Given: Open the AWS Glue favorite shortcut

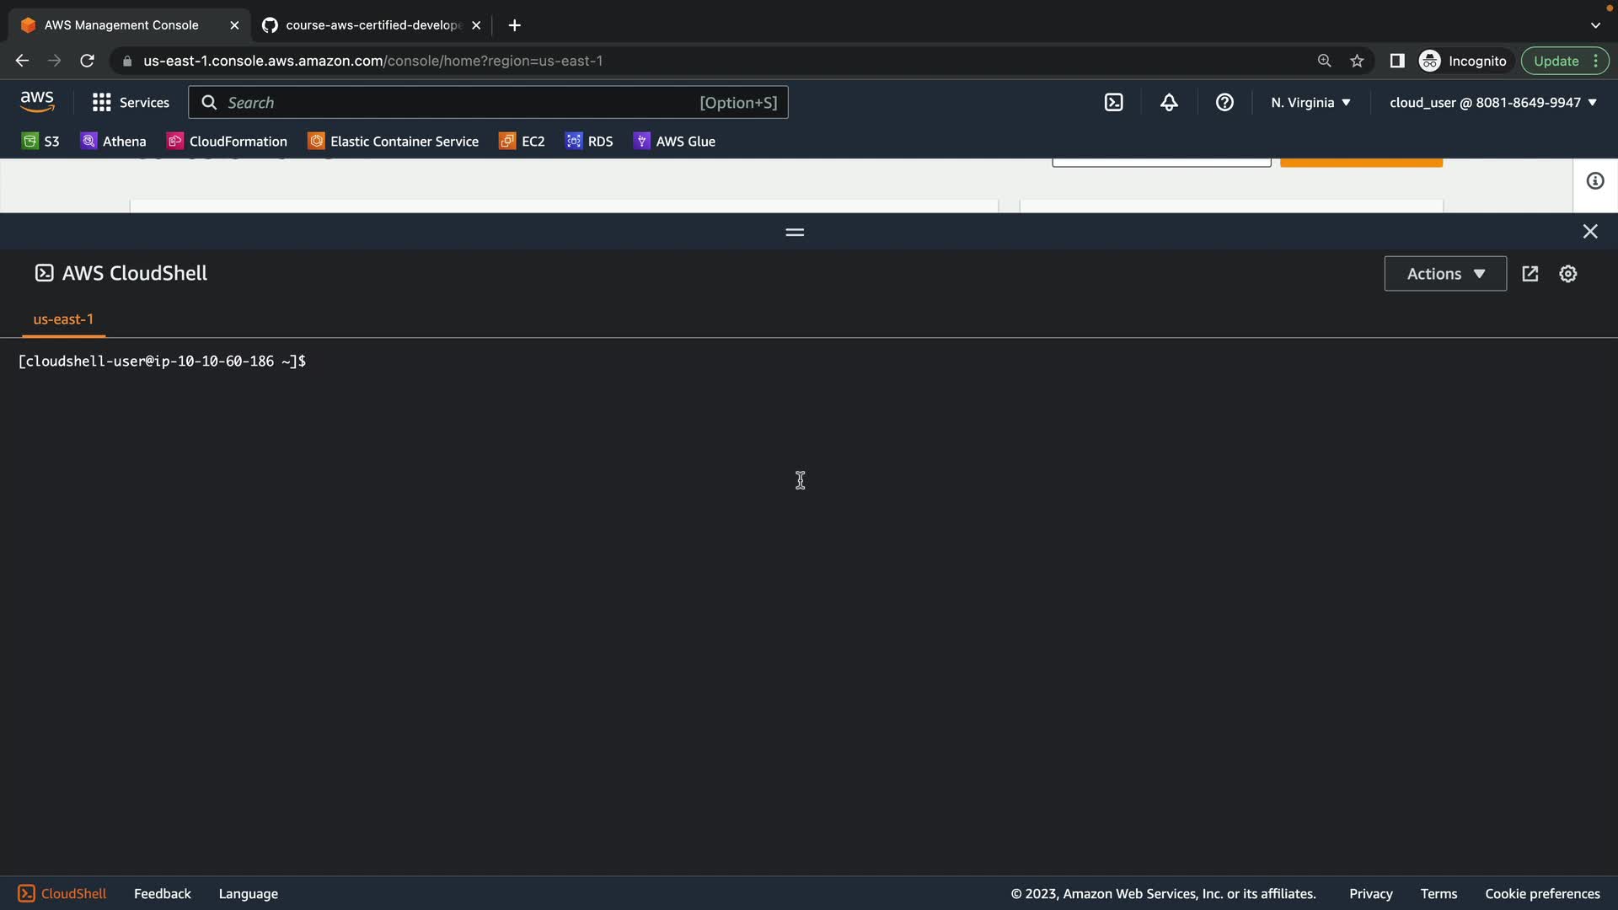Looking at the screenshot, I should click(674, 142).
